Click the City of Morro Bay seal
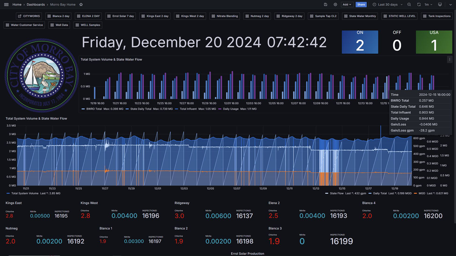 [x=41, y=75]
